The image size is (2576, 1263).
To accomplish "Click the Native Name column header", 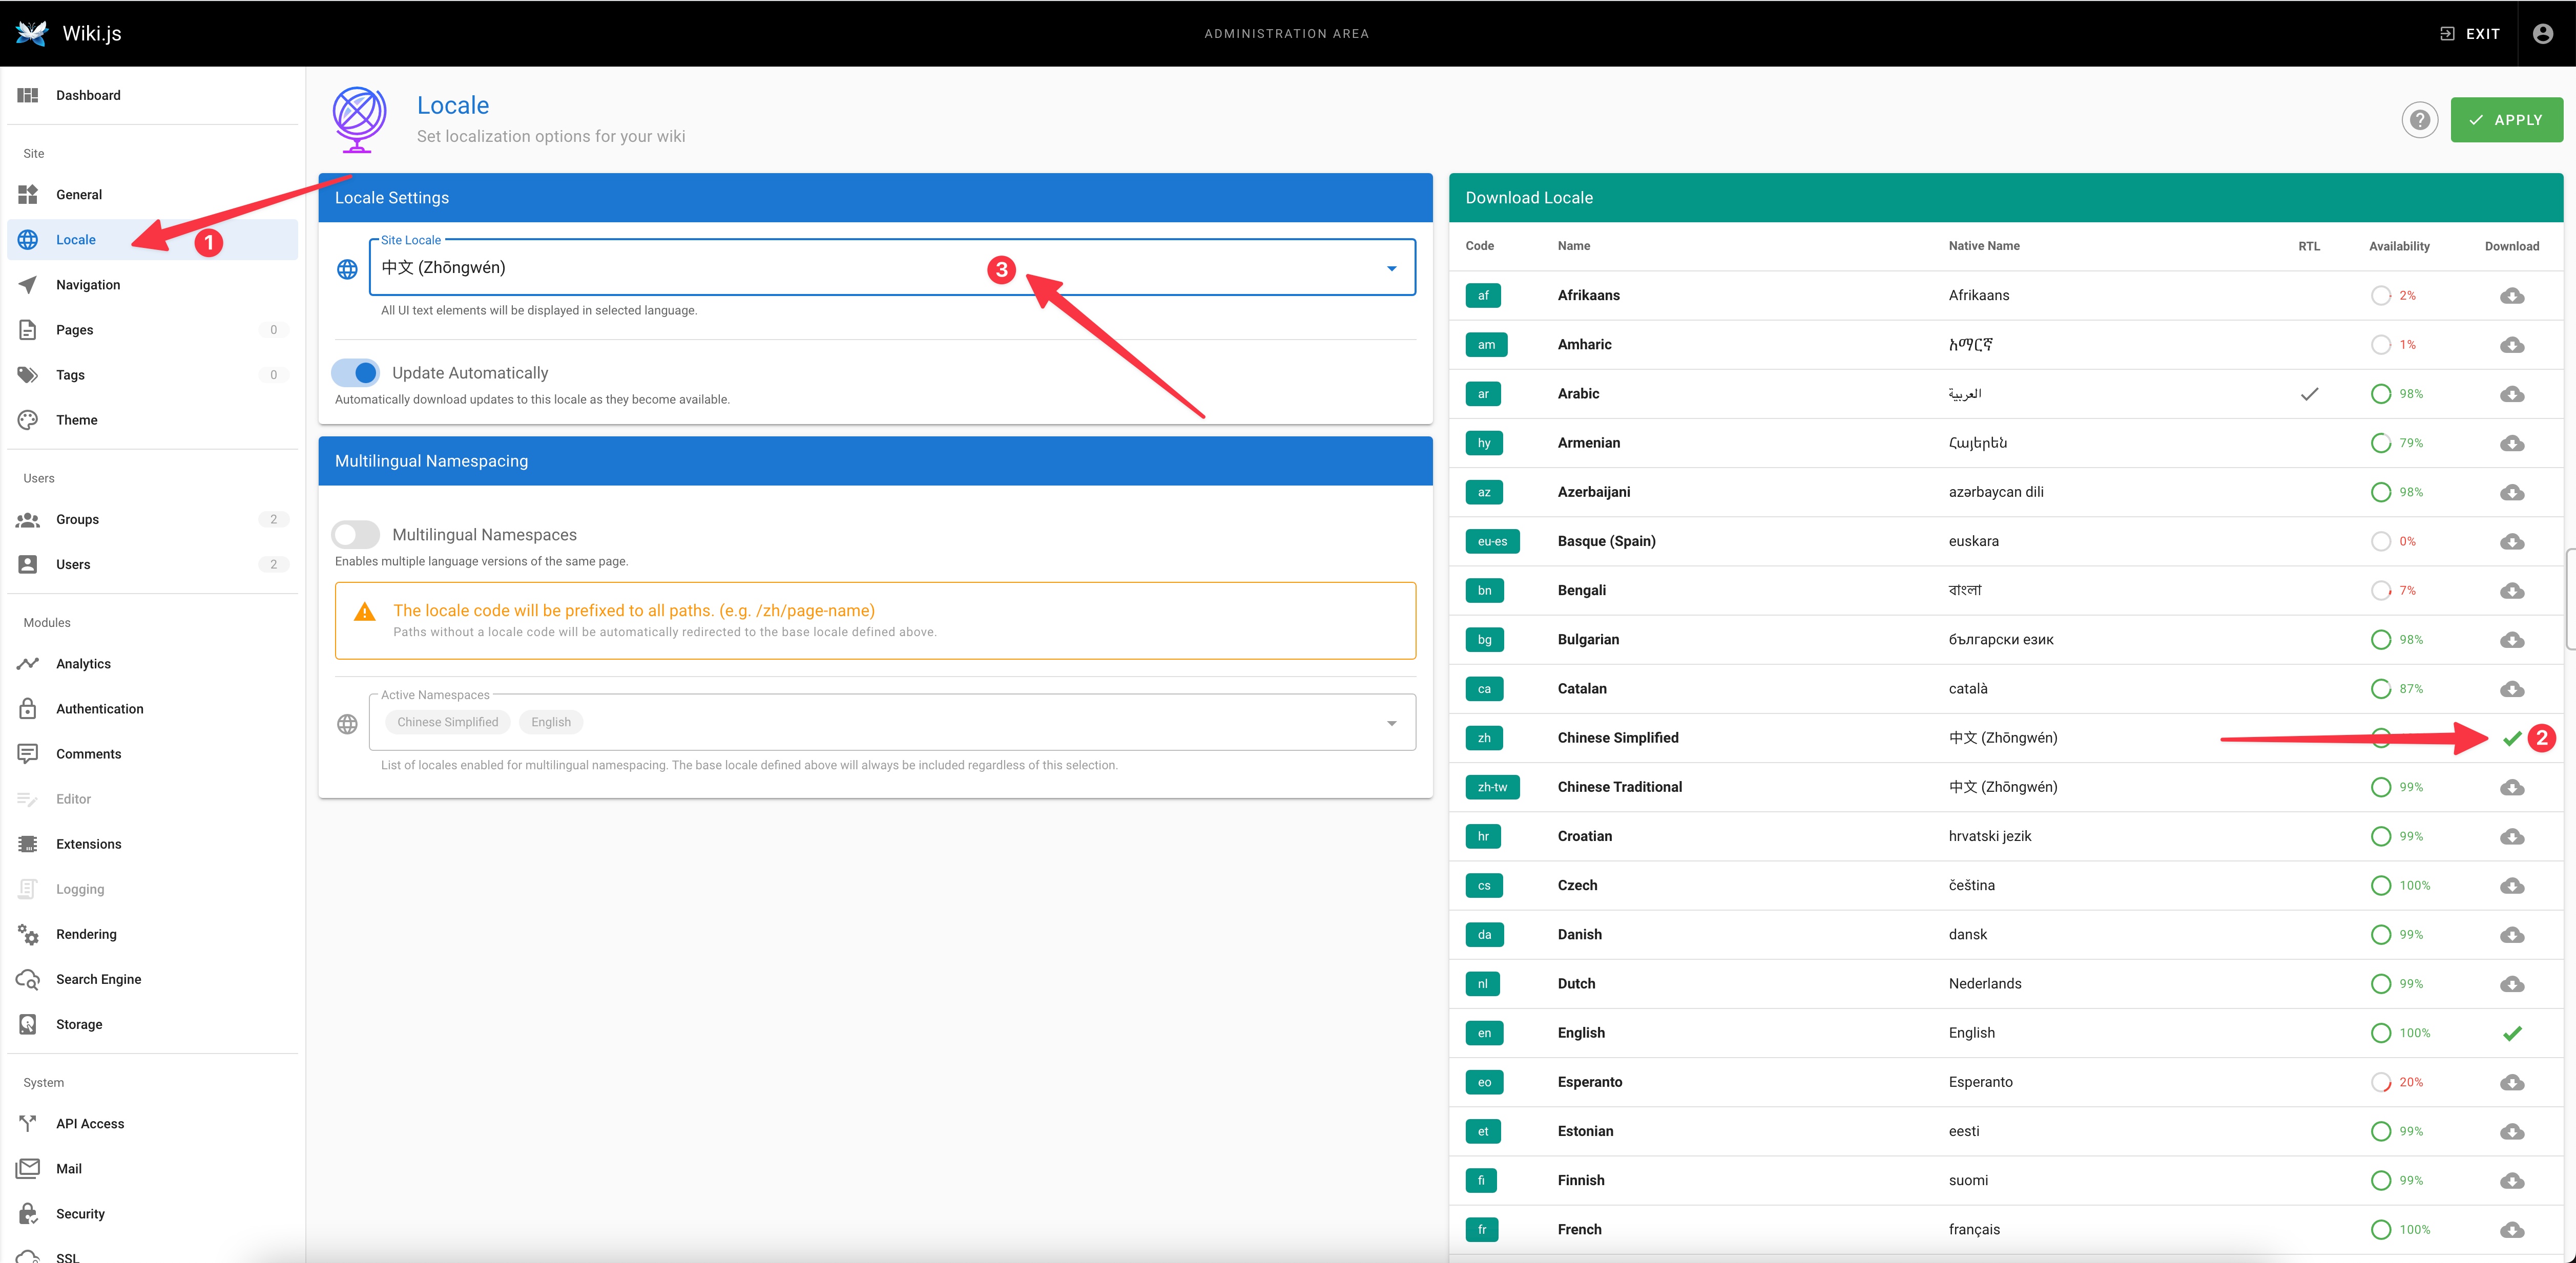I will (1984, 246).
